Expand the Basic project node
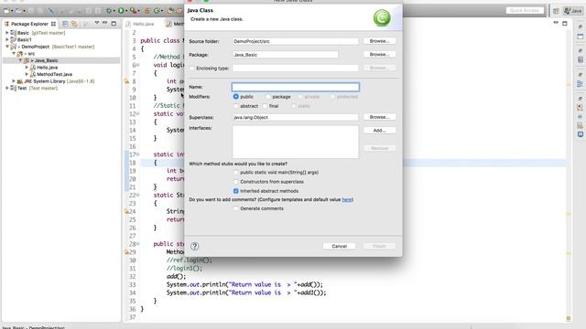Screen dimensions: 586x329 point(7,33)
